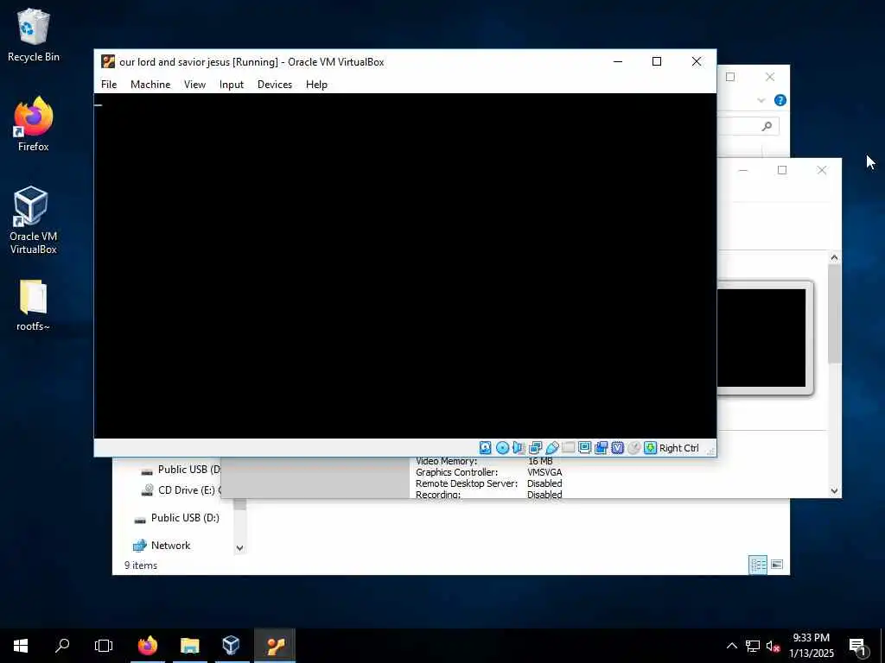Click the Right Ctrl host key label
Screen dimensions: 885x663
(679, 448)
